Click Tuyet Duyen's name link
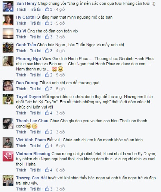 pos(28,97)
